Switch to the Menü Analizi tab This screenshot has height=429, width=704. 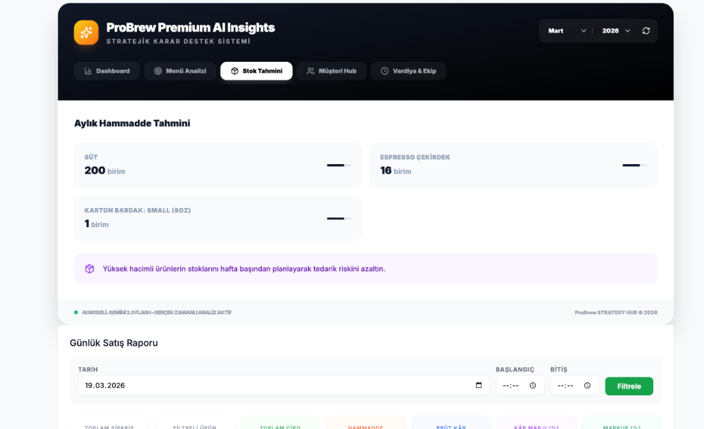(x=179, y=71)
